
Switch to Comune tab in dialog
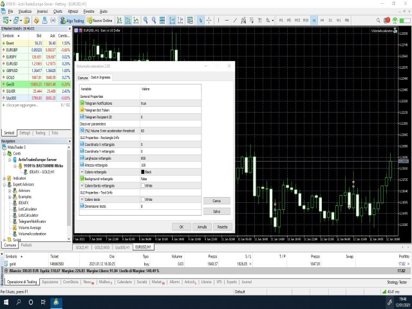(82, 78)
